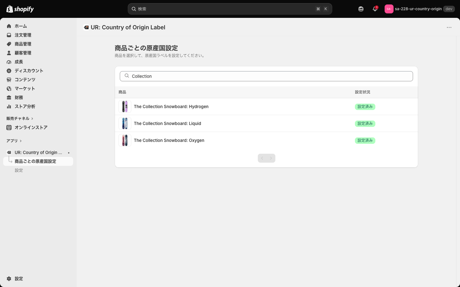Click the UR: Country of Origin sidebar app icon
The height and width of the screenshot is (287, 460).
coord(9,152)
